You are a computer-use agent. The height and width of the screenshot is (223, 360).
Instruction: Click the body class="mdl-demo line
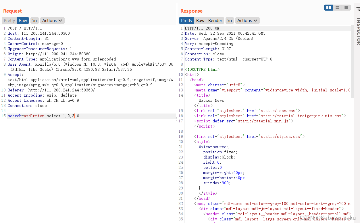[272, 204]
